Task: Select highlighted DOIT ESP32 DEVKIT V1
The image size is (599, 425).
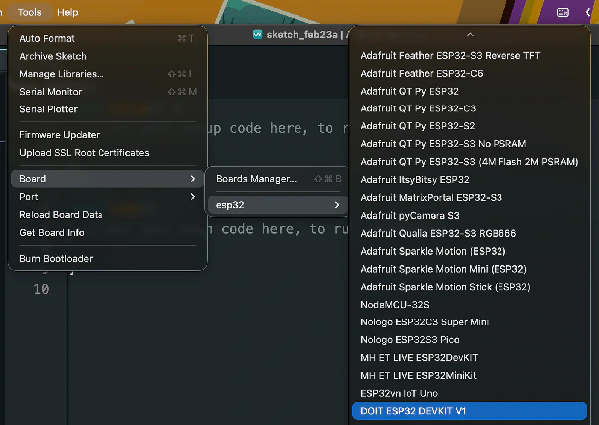Action: [470, 411]
